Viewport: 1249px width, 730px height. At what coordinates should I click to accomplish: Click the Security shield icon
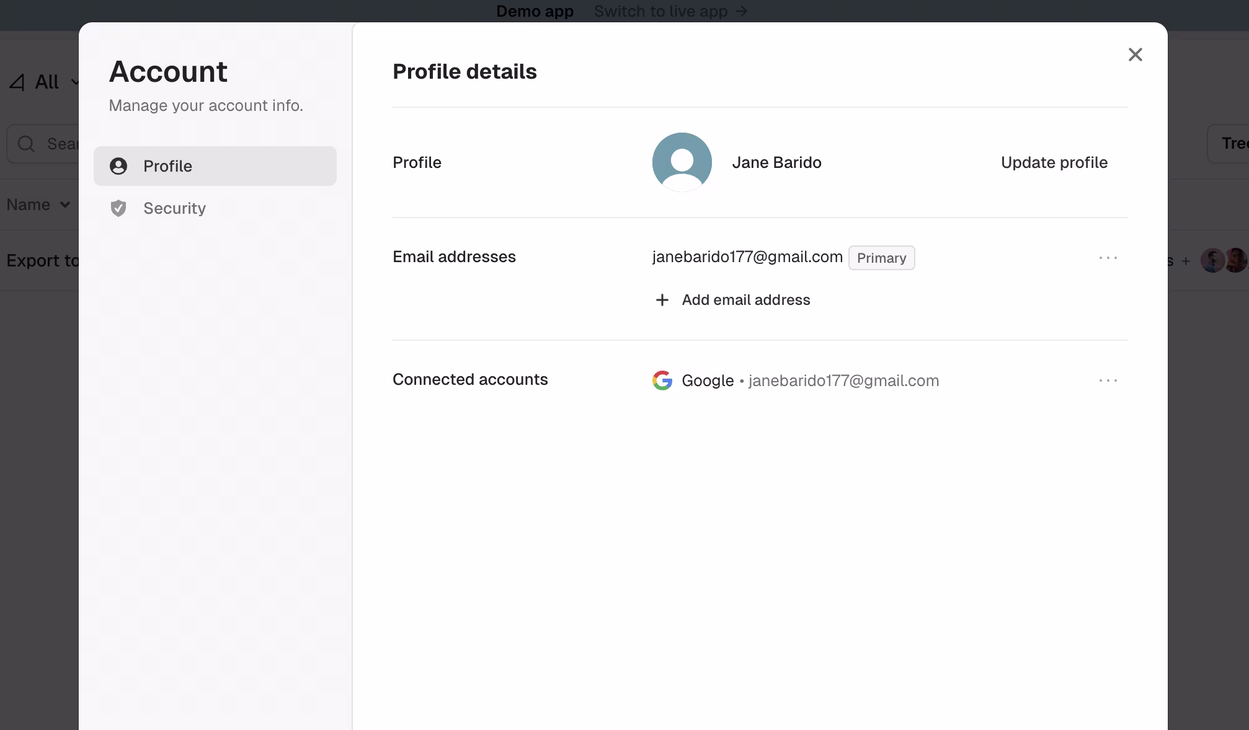coord(118,208)
